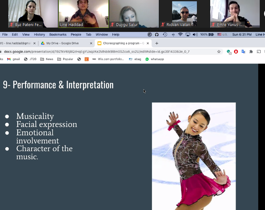Click the Cast screen icon
The height and width of the screenshot is (210, 265).
(258, 52)
